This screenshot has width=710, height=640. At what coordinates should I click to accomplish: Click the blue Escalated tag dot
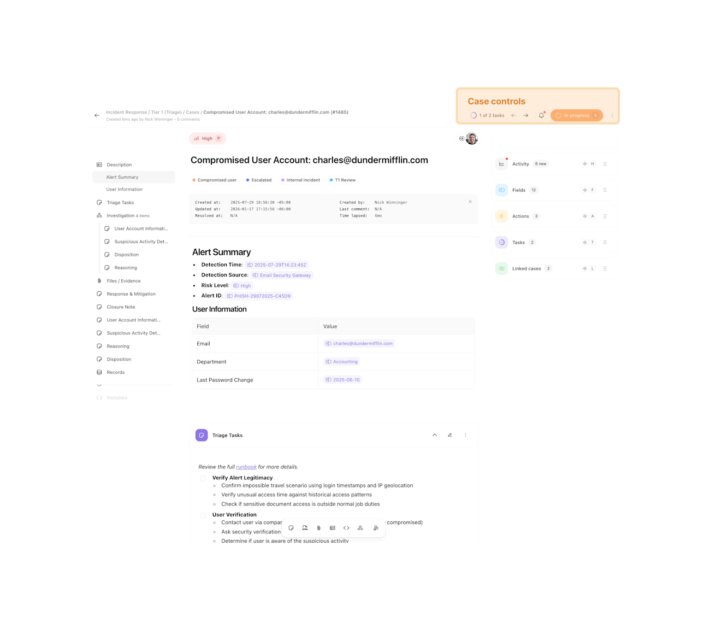click(247, 180)
